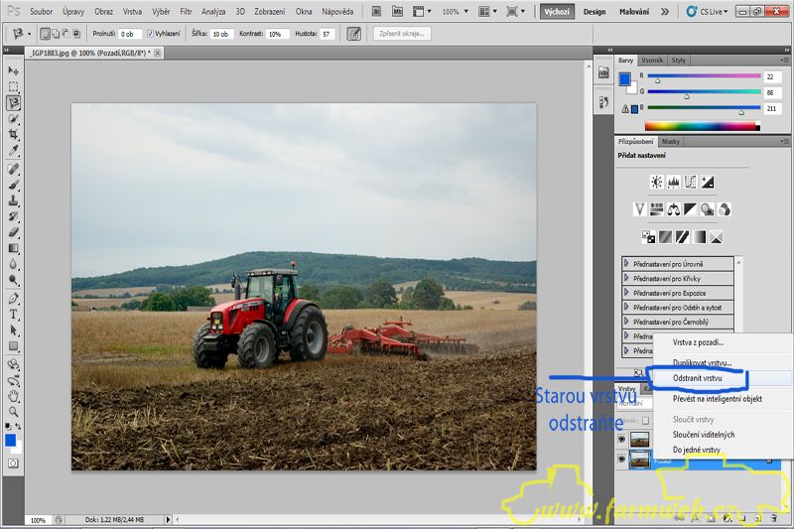Select the Zoom magnifier tool
The height and width of the screenshot is (529, 794).
point(14,411)
